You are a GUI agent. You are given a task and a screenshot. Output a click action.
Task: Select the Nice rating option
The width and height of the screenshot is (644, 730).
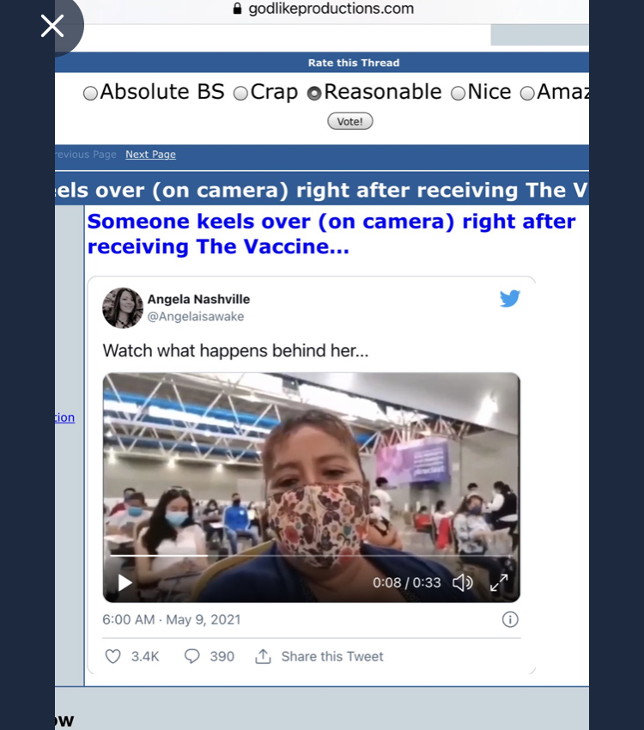coord(458,94)
